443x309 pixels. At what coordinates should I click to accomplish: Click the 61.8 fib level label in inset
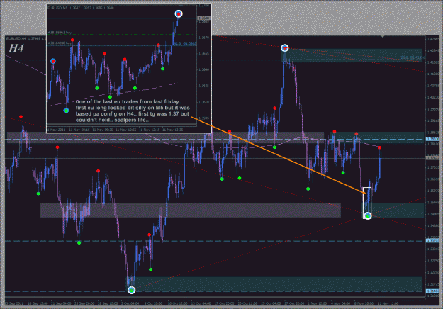pos(185,43)
